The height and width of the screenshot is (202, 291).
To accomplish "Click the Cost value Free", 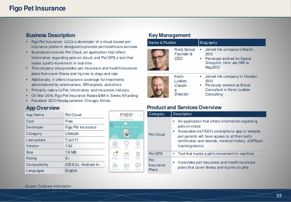I will pos(69,121).
